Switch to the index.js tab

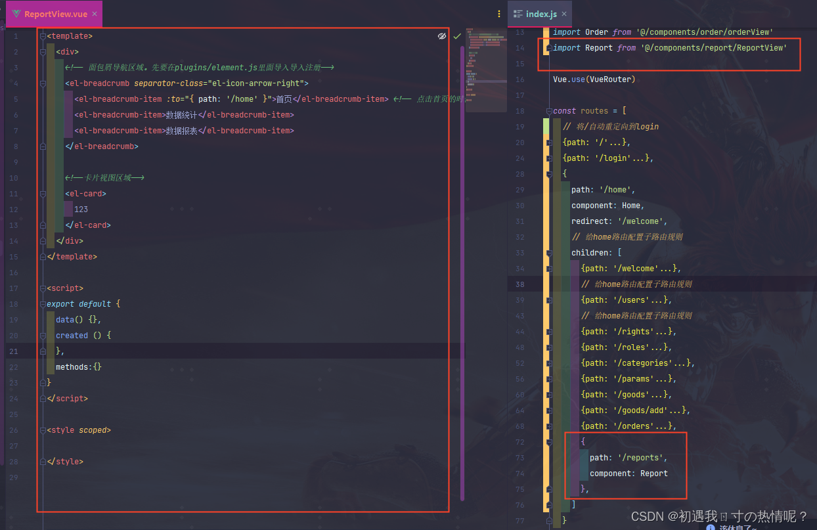(x=541, y=14)
